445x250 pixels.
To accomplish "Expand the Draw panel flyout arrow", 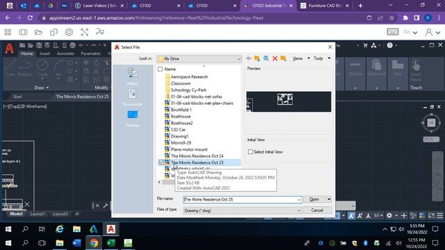I will pos(47,87).
